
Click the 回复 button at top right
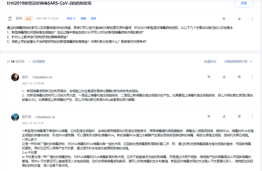[x=244, y=3]
